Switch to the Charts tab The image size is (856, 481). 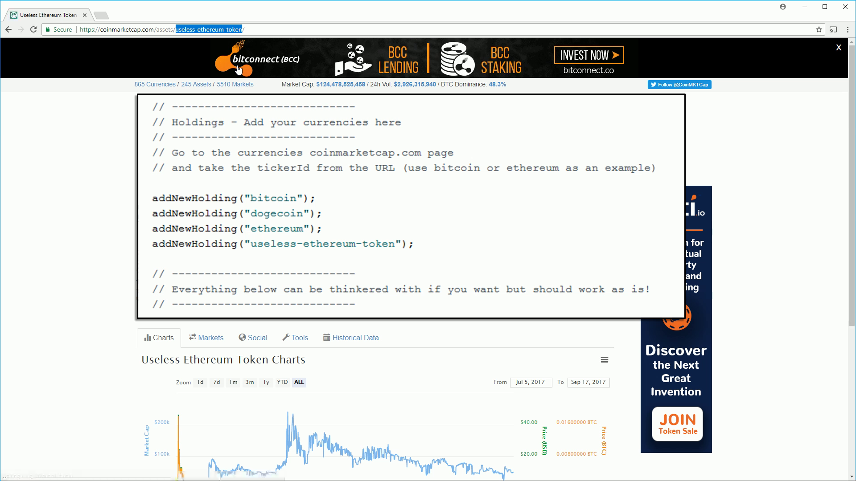[x=159, y=338]
